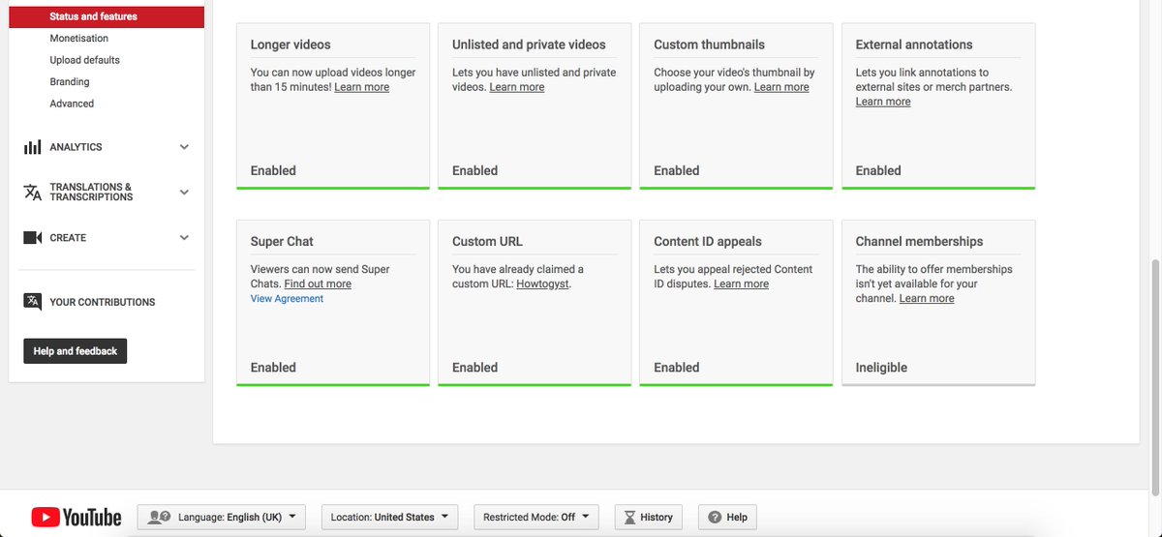Image resolution: width=1162 pixels, height=537 pixels.
Task: Click the Custom URL card title
Action: [x=487, y=242]
